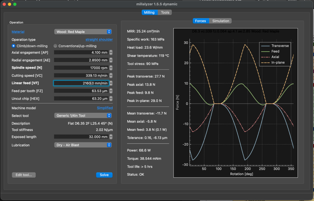The image size is (314, 201).
Task: Click the Material link label
Action: [x=18, y=32]
